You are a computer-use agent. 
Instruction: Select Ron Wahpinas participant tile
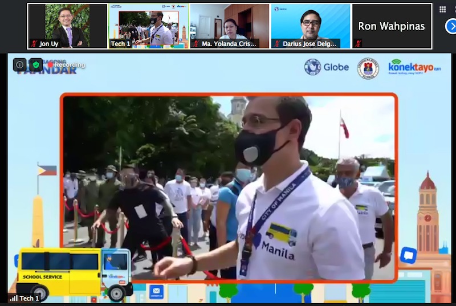[392, 26]
